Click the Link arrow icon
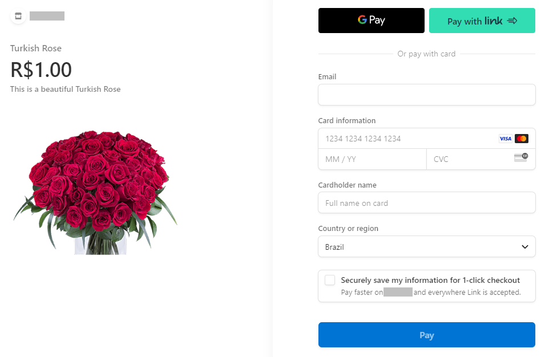 tap(512, 21)
